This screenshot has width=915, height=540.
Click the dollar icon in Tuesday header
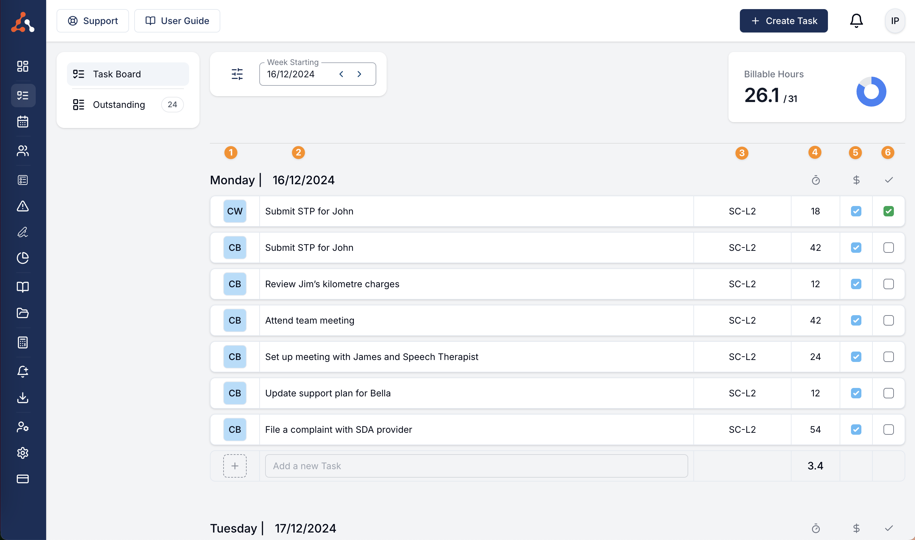pos(856,528)
